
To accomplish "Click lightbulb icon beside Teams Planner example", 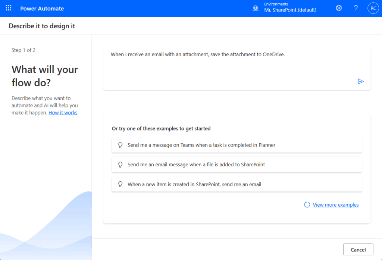I will [120, 145].
